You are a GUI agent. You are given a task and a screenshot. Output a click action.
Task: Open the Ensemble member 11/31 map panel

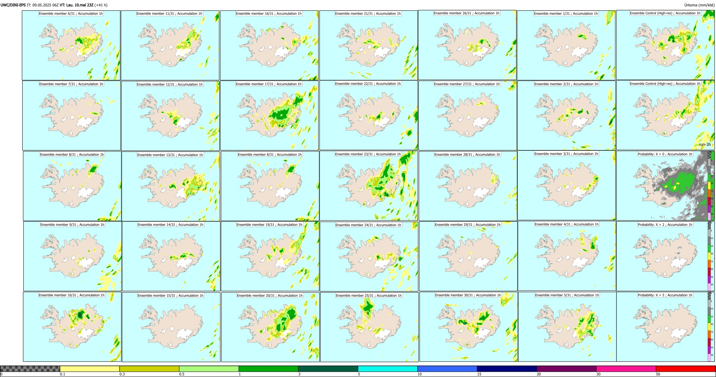pyautogui.click(x=170, y=45)
